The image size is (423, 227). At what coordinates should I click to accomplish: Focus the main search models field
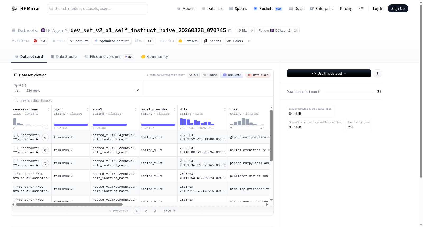[97, 9]
